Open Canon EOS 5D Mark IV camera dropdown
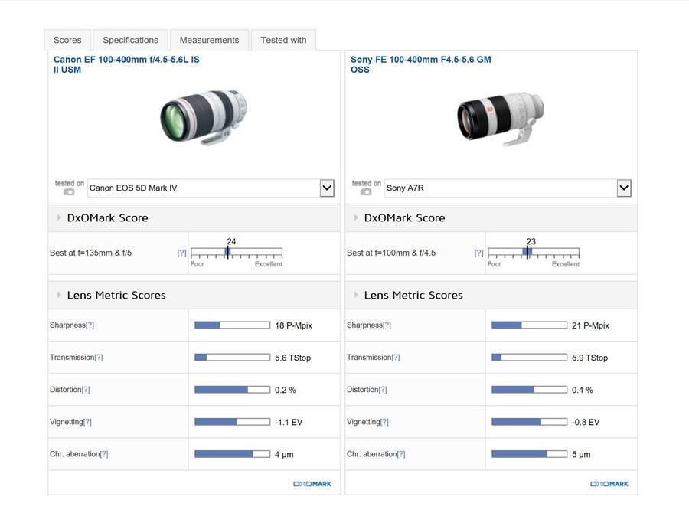689x523 pixels. pos(327,188)
